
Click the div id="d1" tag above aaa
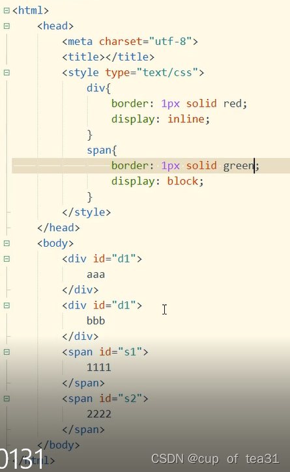102,259
